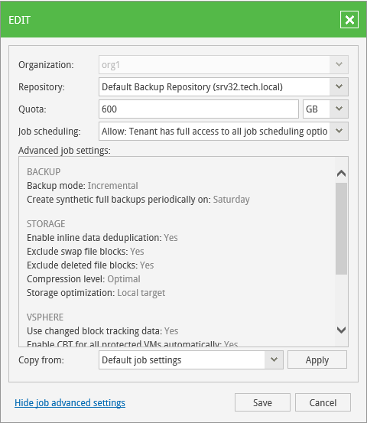This screenshot has height=423, width=367.
Task: Click the Cancel button
Action: (x=323, y=402)
